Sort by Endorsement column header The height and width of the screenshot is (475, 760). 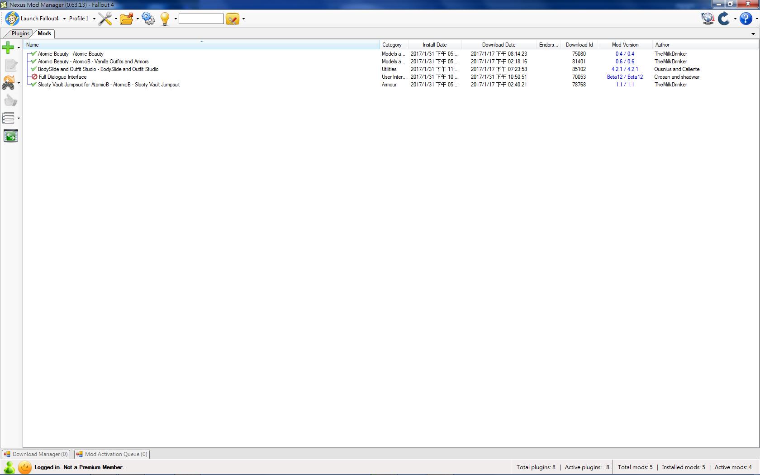pyautogui.click(x=548, y=45)
